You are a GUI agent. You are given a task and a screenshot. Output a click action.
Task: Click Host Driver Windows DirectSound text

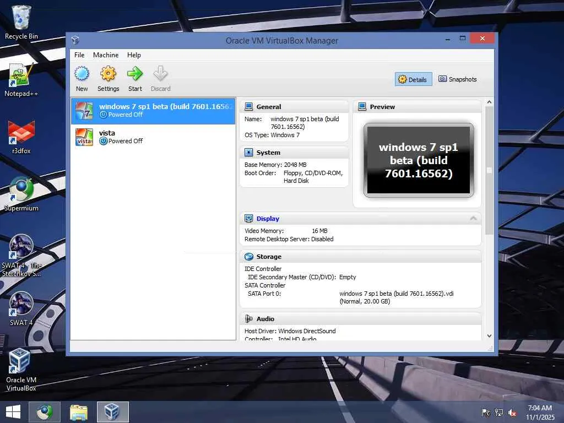pyautogui.click(x=290, y=331)
